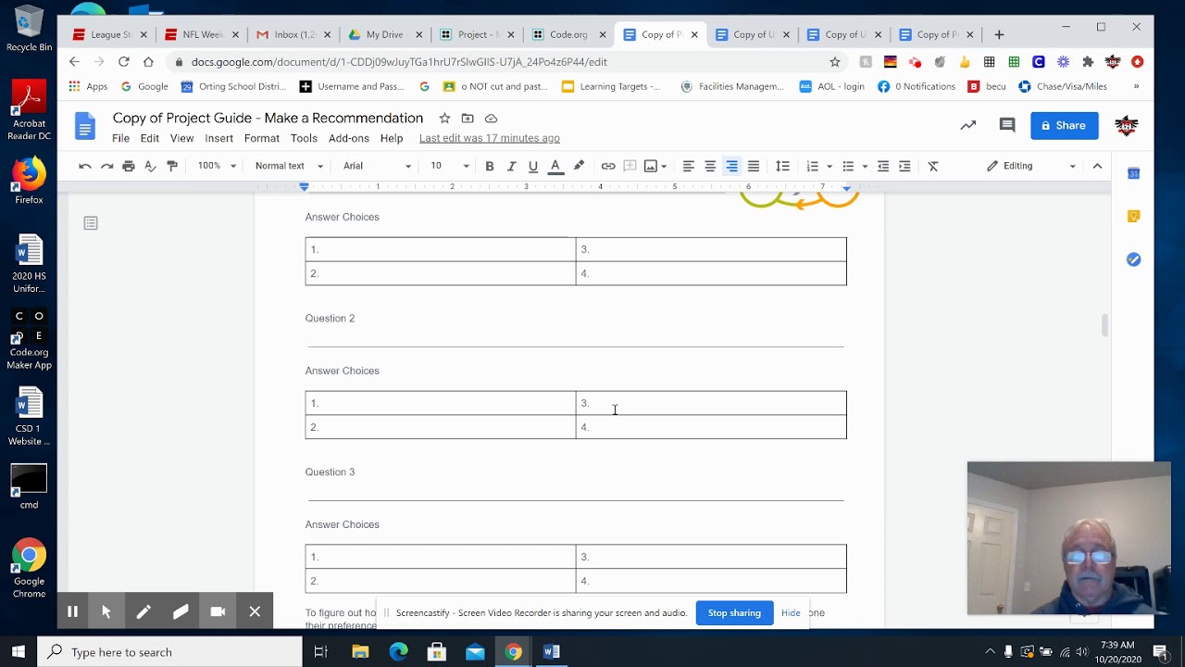The height and width of the screenshot is (667, 1185).
Task: Switch to the Code.org browser tab
Action: coord(568,34)
